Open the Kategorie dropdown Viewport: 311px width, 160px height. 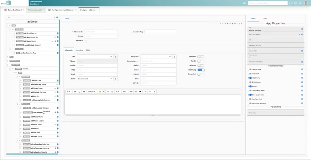[156, 57]
